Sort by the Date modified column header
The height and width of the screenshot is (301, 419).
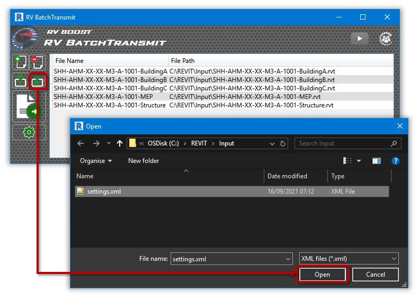(296, 176)
